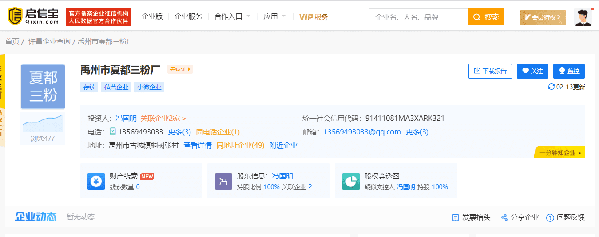Click the 冯 shareholder avatar icon

click(223, 181)
